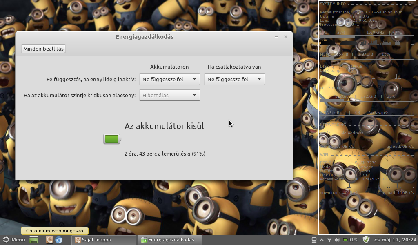Click the Energiagazdálkodás window title bar
Image resolution: width=418 pixels, height=245 pixels.
[144, 37]
